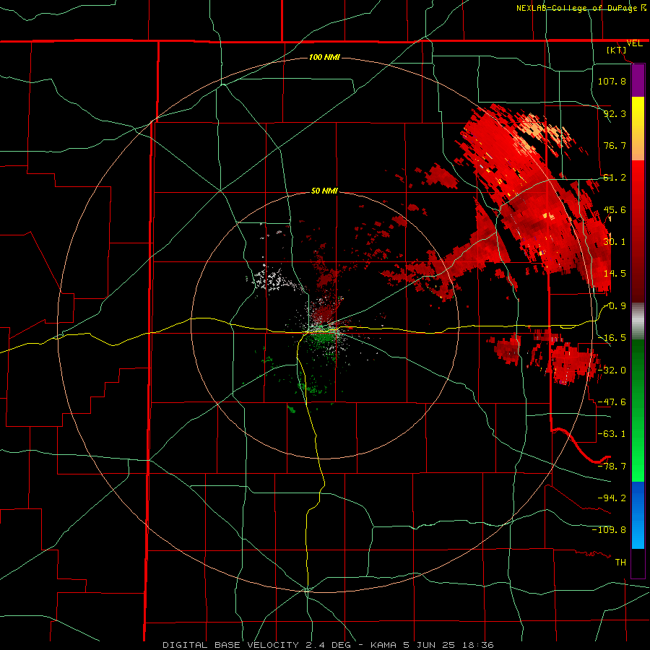The height and width of the screenshot is (650, 650).
Task: Pick the blue band on velocity colorbar
Action: (x=638, y=498)
